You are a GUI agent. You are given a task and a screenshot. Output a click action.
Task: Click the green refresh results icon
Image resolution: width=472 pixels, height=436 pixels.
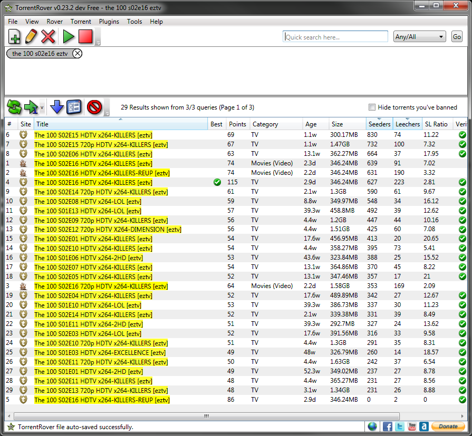pyautogui.click(x=14, y=107)
